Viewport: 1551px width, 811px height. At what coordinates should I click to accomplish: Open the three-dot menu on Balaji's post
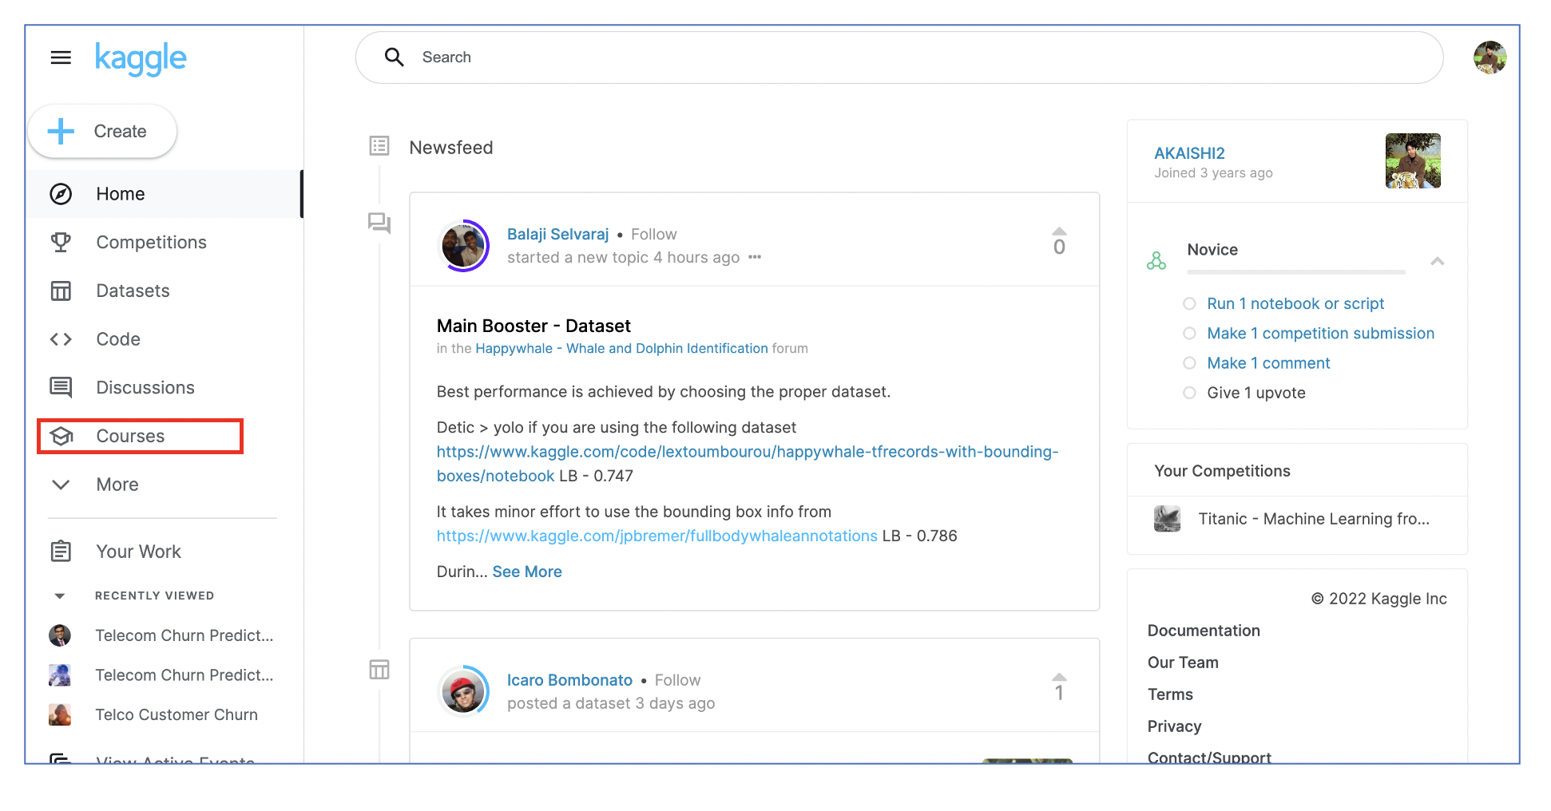tap(755, 257)
